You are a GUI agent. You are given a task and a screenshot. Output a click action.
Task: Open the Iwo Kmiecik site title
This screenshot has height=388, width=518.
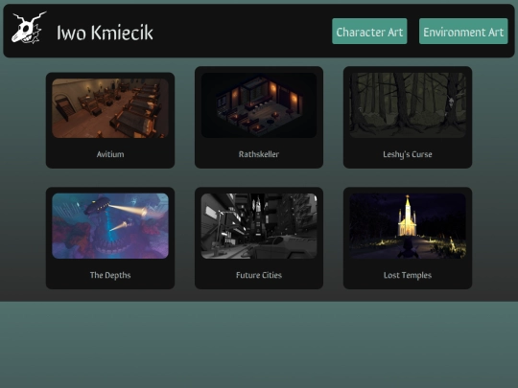click(105, 33)
